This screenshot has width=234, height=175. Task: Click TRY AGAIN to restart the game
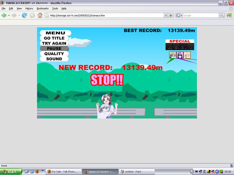[54, 43]
